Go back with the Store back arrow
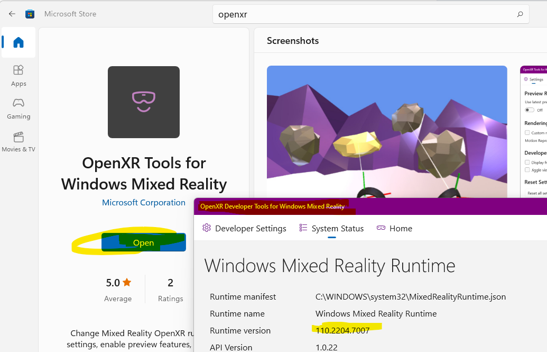Screen dimensions: 547x352 click(x=12, y=14)
